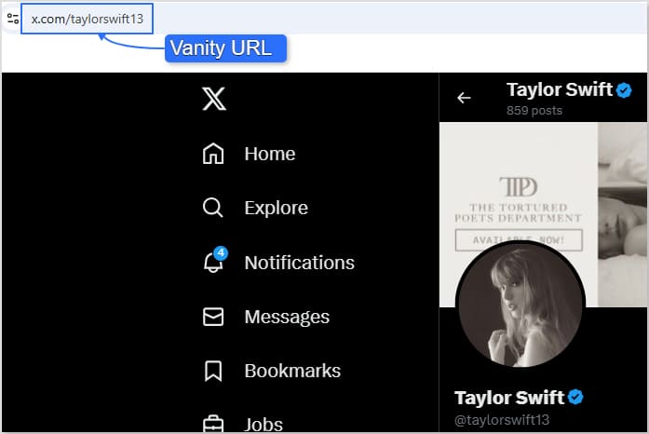Click the x.com/taylorswift13 address field
The width and height of the screenshot is (649, 434).
tap(87, 19)
